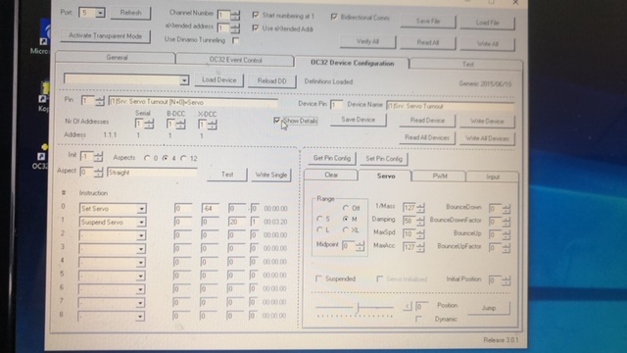Enable the Use Dinamo Tunneling checkbox
627x353 pixels.
235,40
